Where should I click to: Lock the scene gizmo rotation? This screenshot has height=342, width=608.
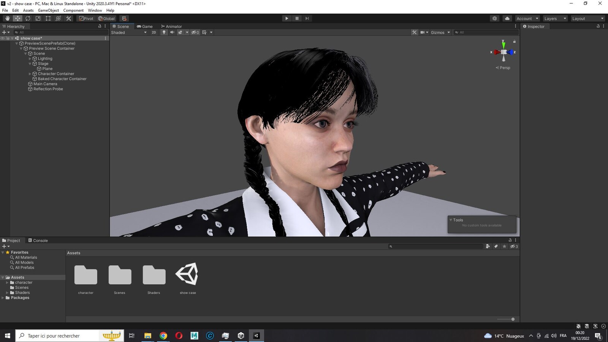coord(515,41)
